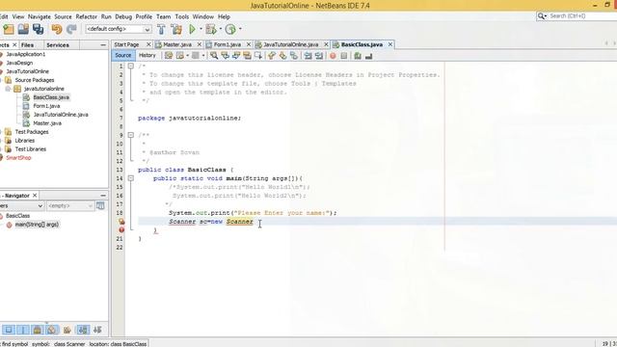Screen dimensions: 617x347
Task: Collapse the main method fold on line 14
Action: [x=131, y=178]
